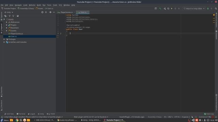
Task: Click the collapse all crosshair icon
Action: (46, 12)
